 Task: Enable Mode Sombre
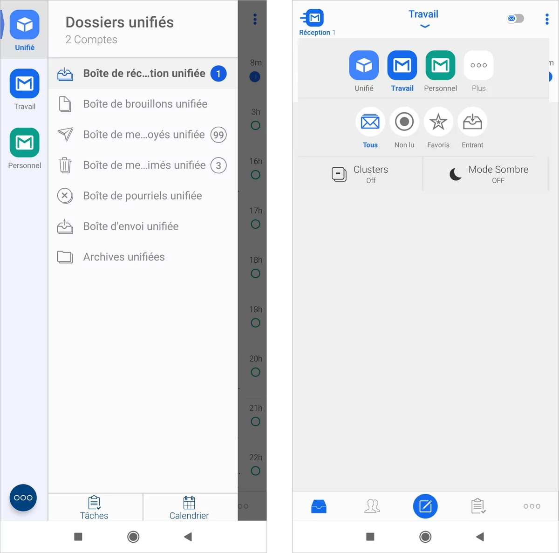(x=486, y=174)
